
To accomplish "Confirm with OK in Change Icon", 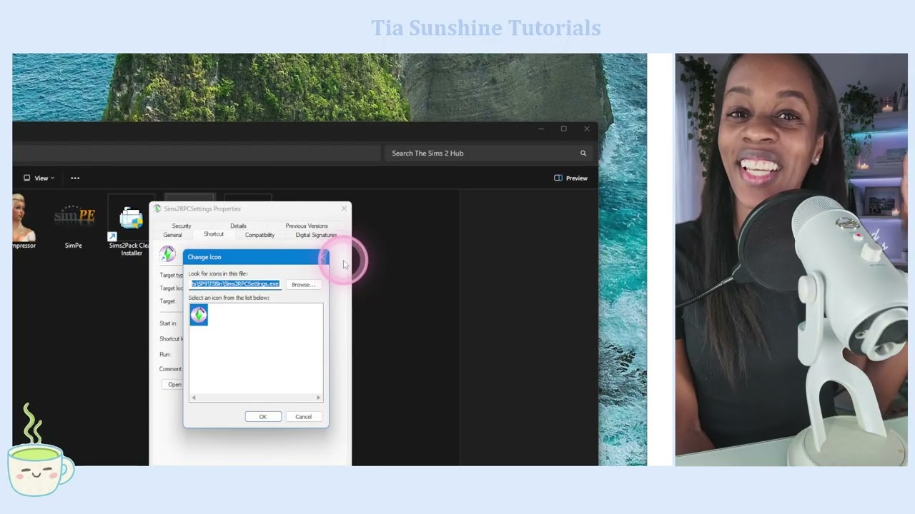I will point(262,417).
